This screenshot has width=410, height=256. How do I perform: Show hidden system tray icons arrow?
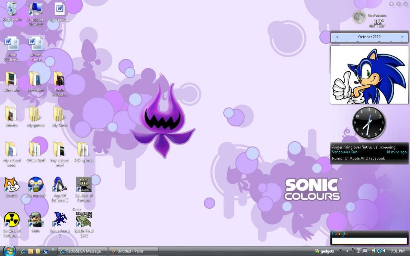(x=347, y=251)
